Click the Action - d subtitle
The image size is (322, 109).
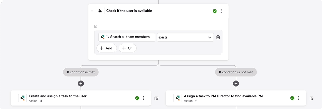[x=35, y=101]
